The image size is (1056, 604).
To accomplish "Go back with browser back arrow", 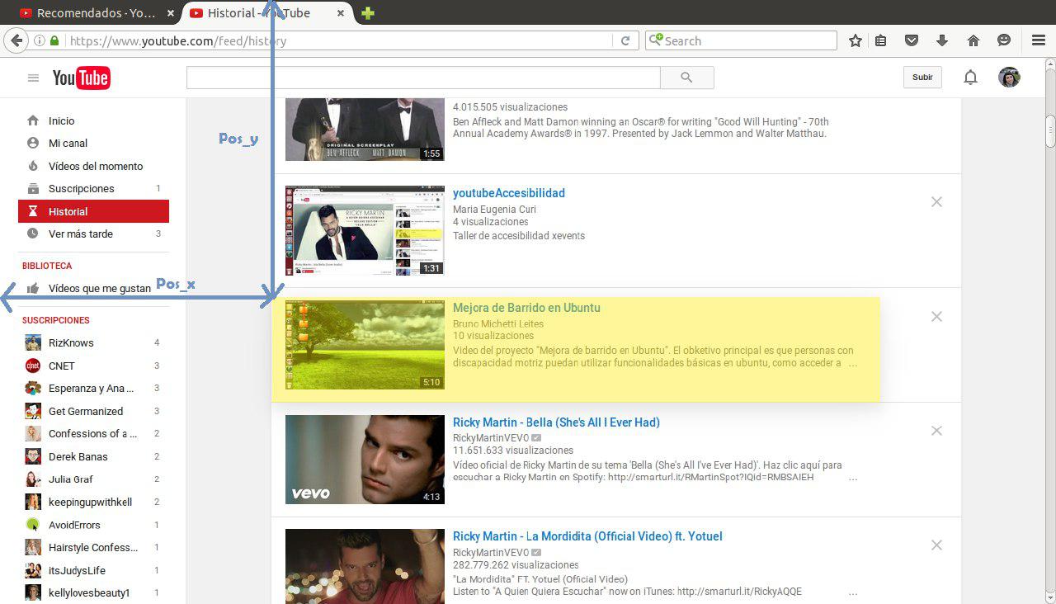I will (x=15, y=40).
